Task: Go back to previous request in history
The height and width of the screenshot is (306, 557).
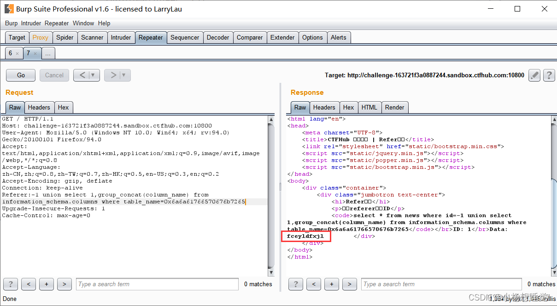Action: [82, 75]
